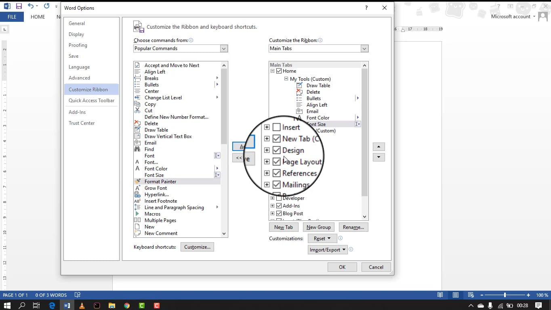Click the New Group button
Screen dimensions: 551x310
click(319, 227)
